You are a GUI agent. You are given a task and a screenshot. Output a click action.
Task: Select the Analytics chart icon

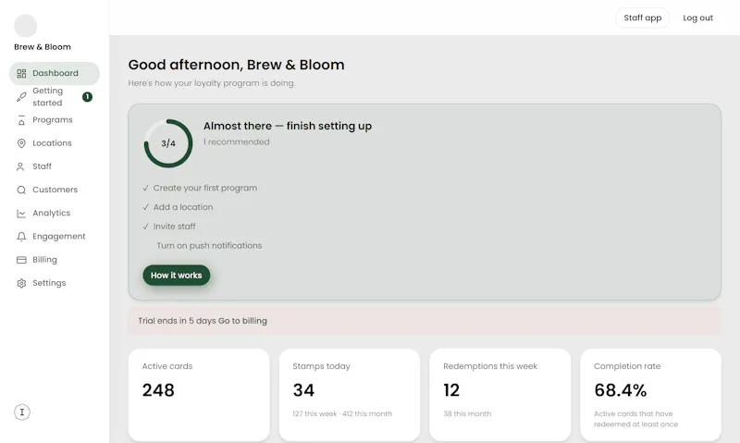21,214
